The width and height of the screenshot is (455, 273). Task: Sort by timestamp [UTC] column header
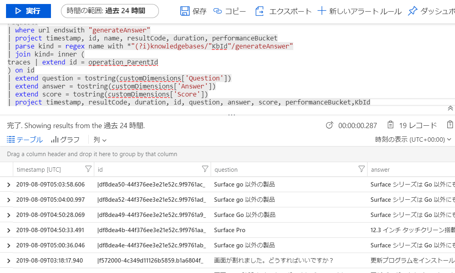tap(39, 170)
